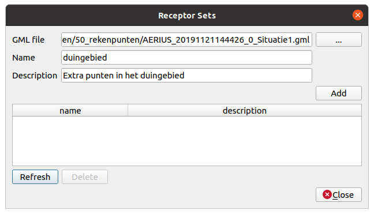Screen dimensions: 374x214
Task: Click into the GML file path field
Action: click(x=186, y=40)
